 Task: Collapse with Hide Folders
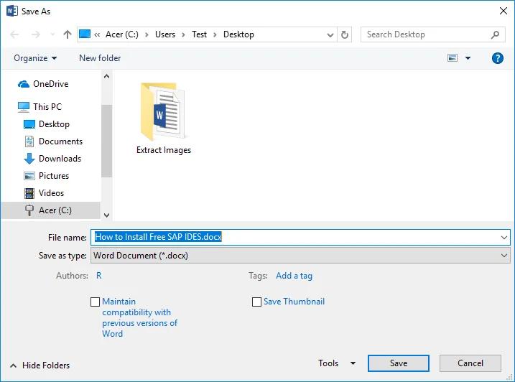(40, 365)
